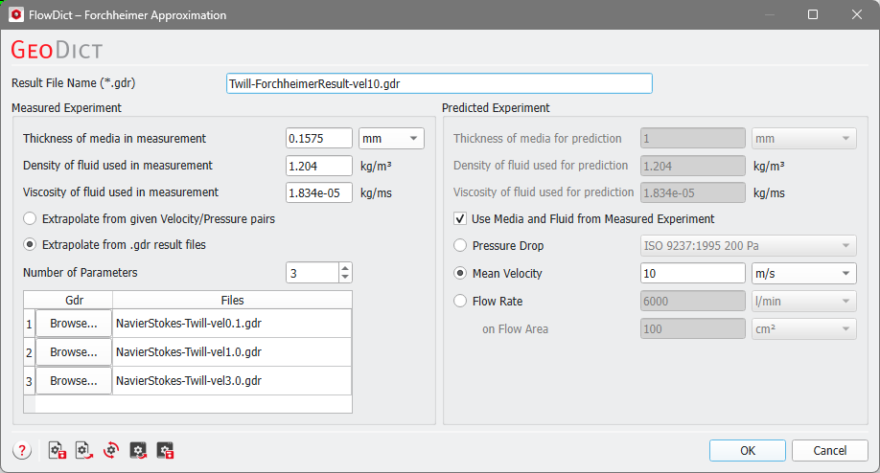Increase Number of Parameters with up arrow
The image size is (880, 473).
(345, 268)
